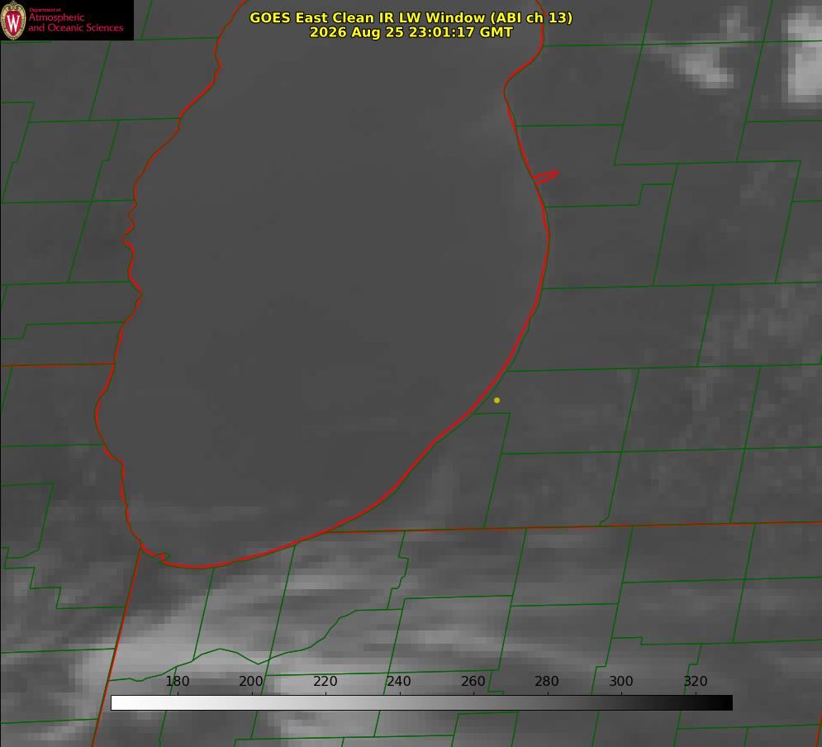Click the white end of the colorbar

118,703
